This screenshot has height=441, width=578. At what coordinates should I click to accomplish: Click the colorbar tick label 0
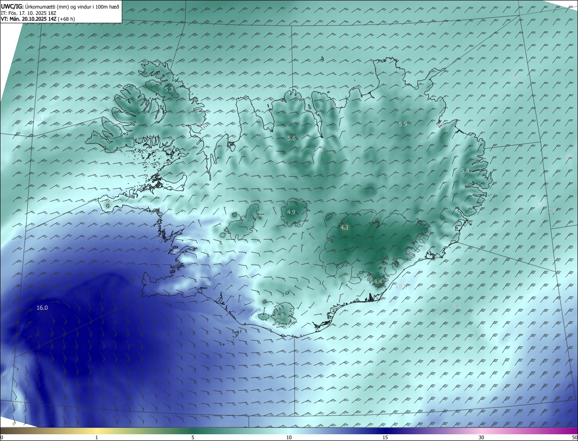point(2,437)
